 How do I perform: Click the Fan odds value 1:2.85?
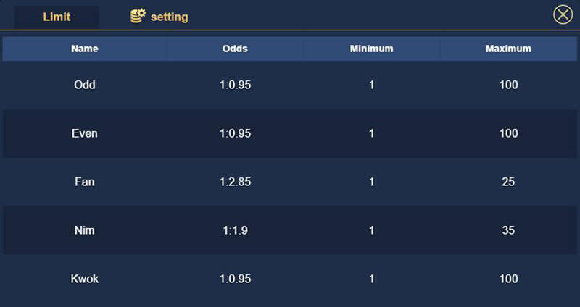[x=235, y=182]
